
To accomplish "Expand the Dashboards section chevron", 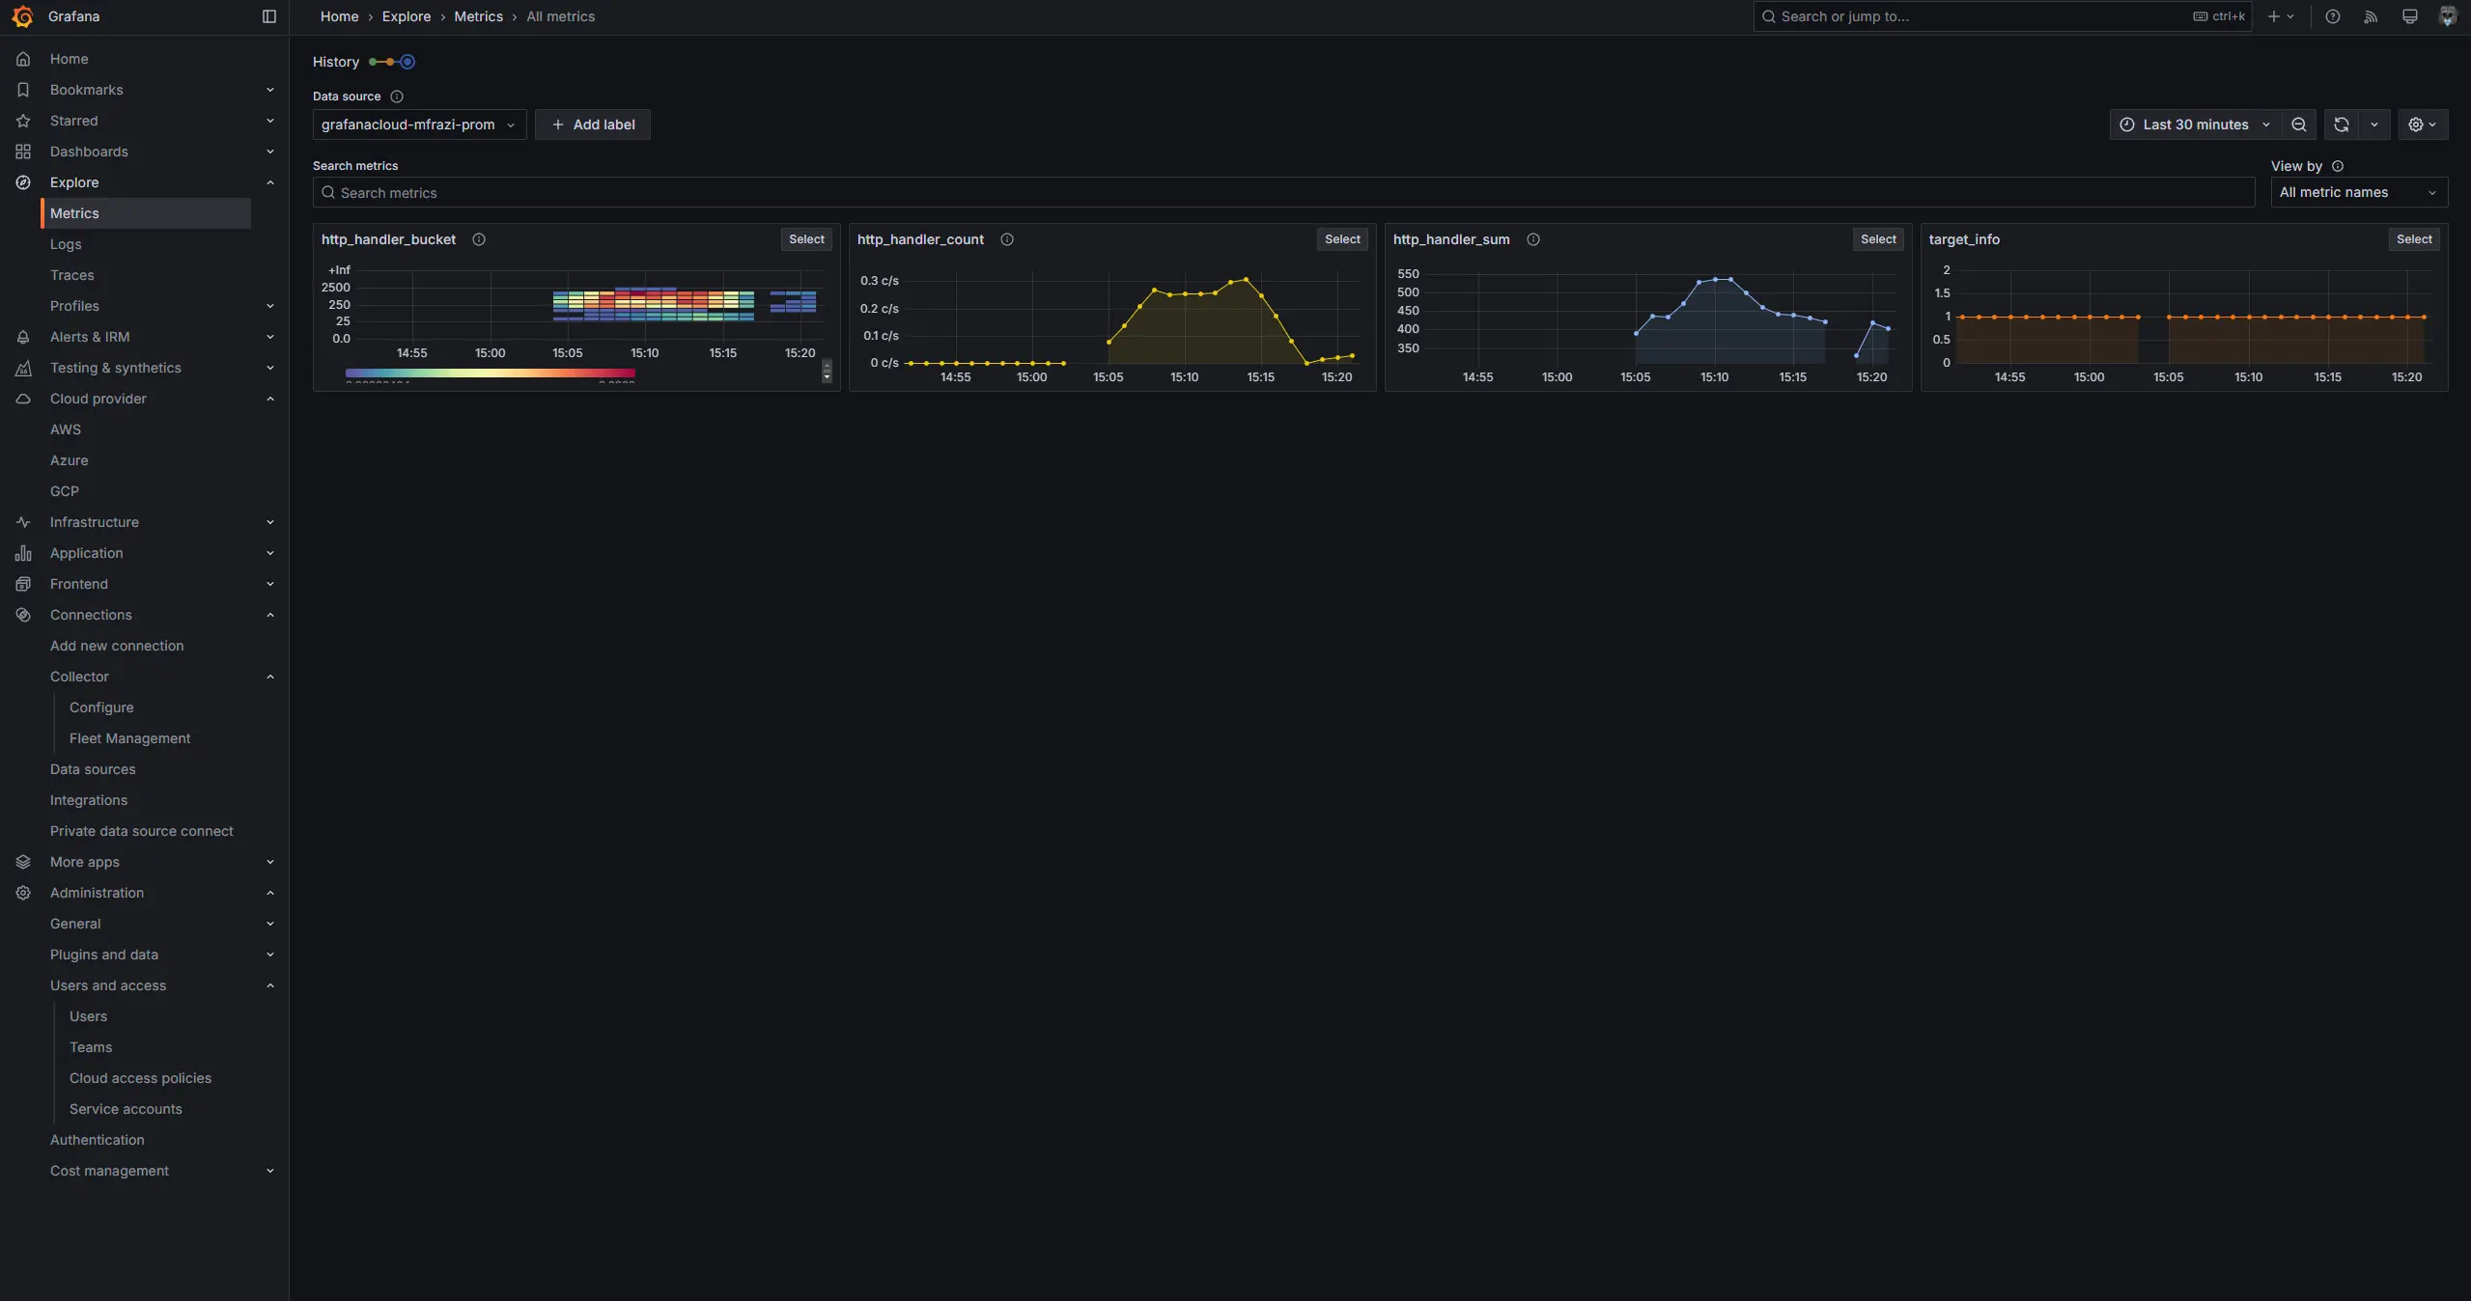I will pos(270,152).
